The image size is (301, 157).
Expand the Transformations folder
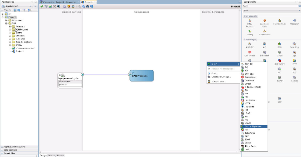(10, 42)
